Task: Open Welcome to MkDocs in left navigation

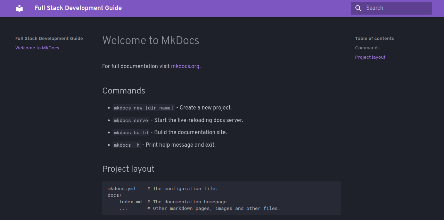Action: tap(37, 48)
